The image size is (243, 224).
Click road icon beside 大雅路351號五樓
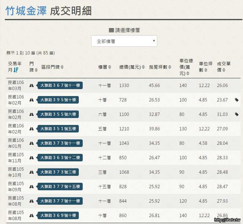pyautogui.click(x=31, y=129)
